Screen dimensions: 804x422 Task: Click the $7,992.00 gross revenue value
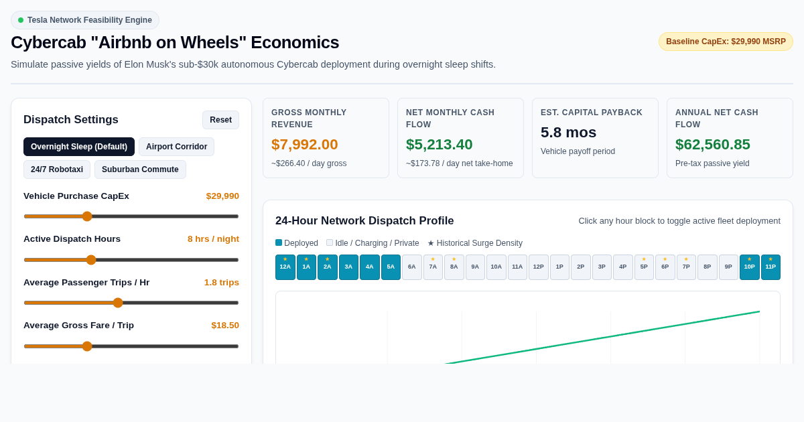click(x=305, y=145)
